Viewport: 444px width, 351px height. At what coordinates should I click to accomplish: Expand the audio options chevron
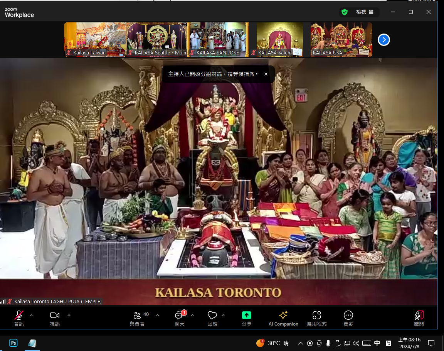(x=31, y=315)
